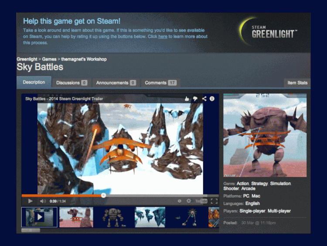Click the video thumbs-down dislike icon

(x=195, y=99)
